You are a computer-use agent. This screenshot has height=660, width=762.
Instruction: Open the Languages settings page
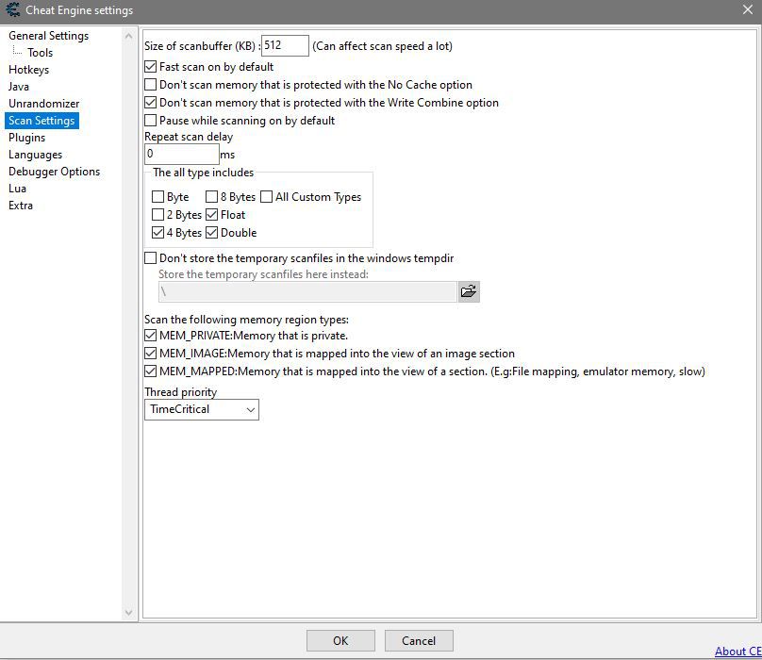36,155
